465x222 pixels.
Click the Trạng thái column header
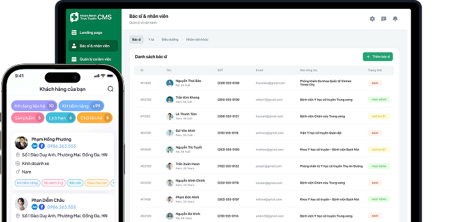pos(375,71)
